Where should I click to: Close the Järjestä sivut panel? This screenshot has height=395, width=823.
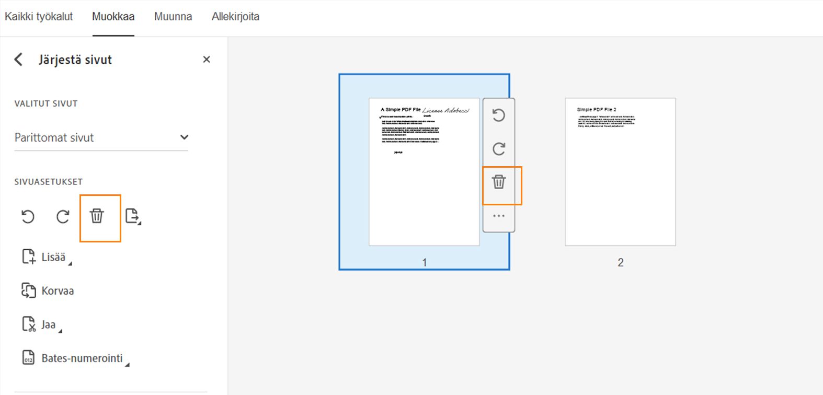point(207,60)
